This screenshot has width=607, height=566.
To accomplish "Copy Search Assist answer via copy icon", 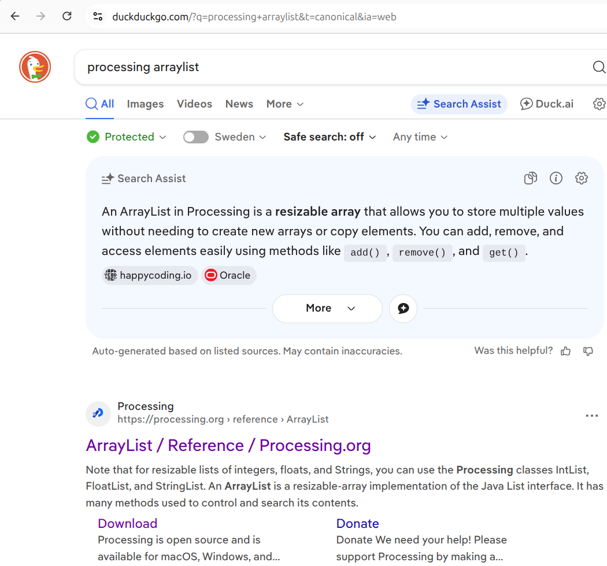I will point(531,178).
